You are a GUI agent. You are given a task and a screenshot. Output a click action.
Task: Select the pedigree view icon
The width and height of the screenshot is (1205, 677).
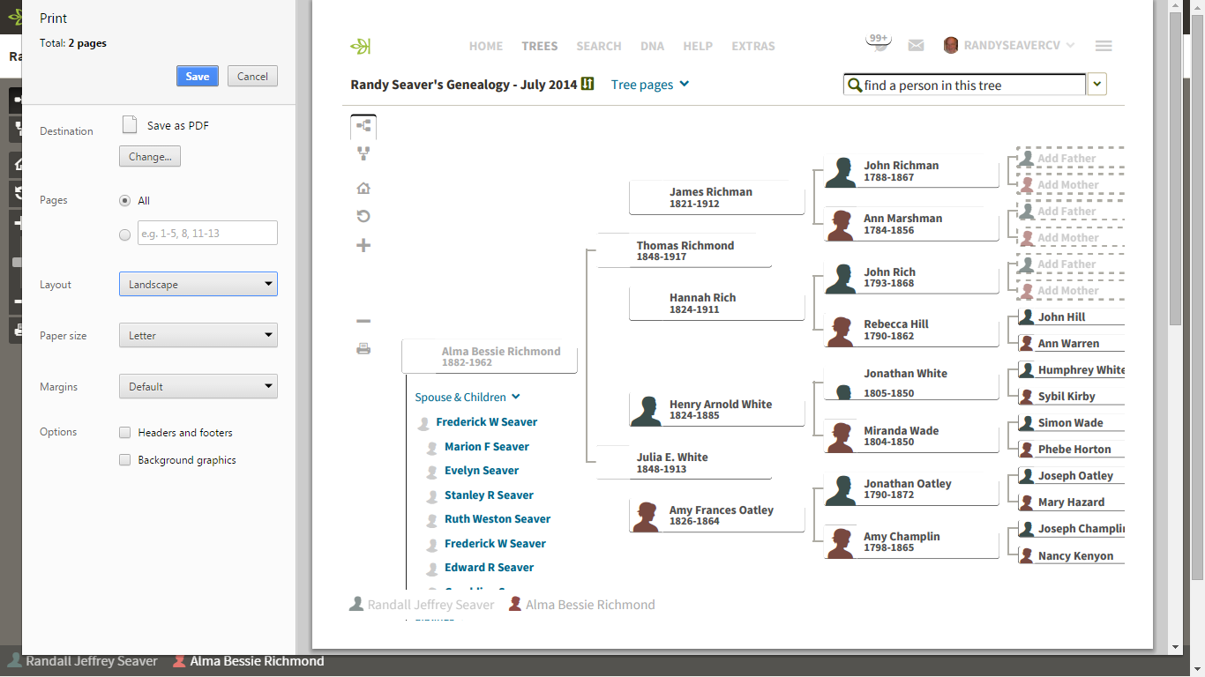[x=363, y=125]
